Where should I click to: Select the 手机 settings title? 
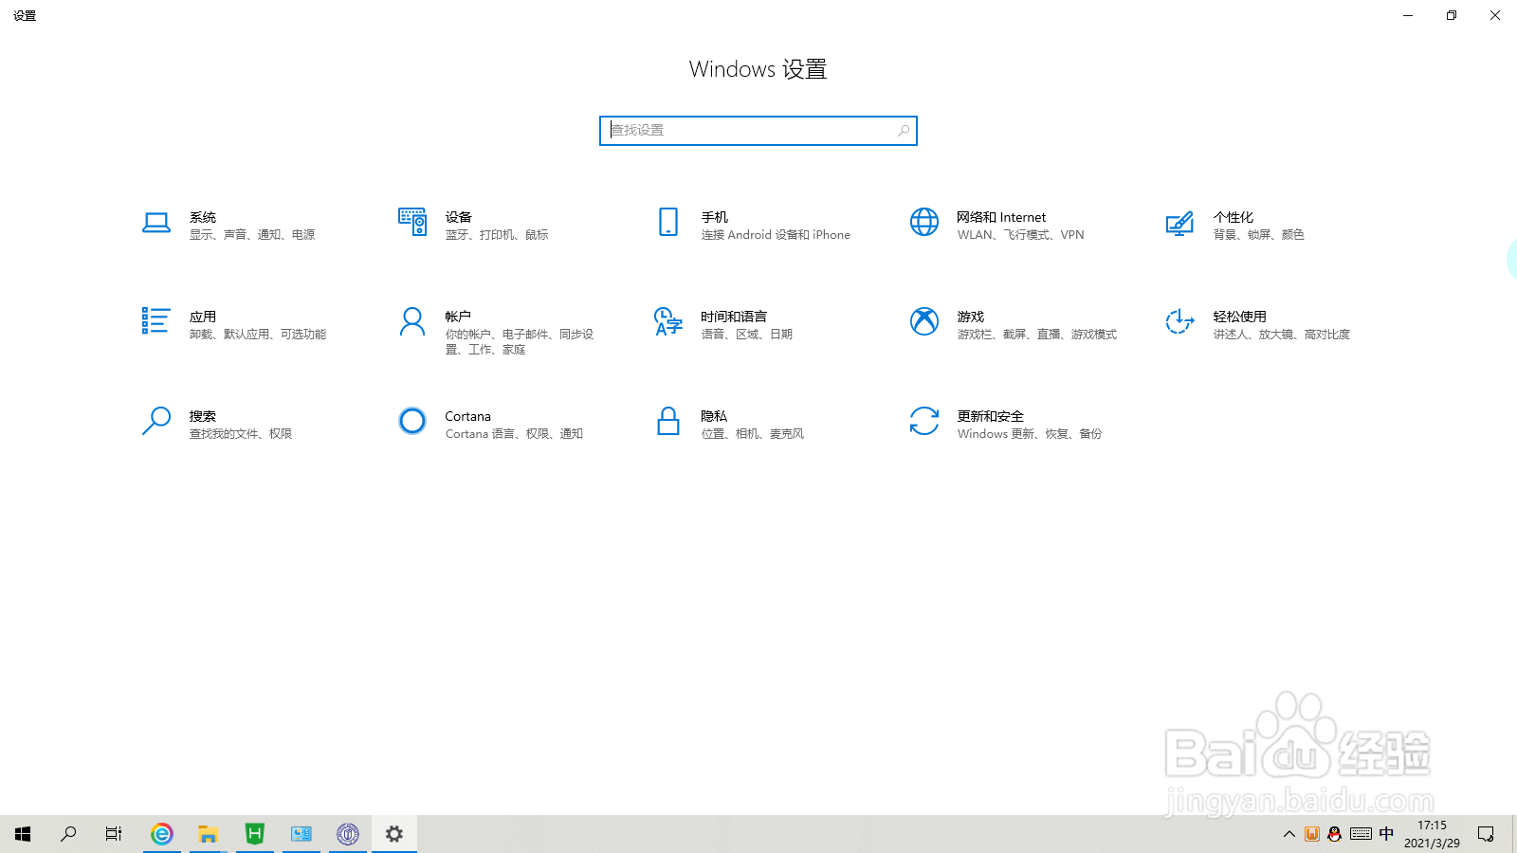pos(715,217)
